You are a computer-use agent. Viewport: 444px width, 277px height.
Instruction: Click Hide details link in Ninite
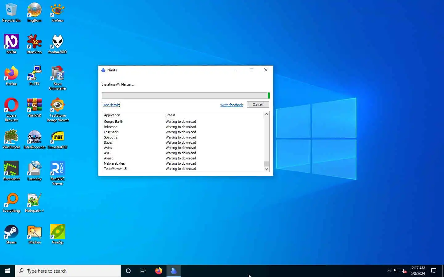(x=111, y=105)
